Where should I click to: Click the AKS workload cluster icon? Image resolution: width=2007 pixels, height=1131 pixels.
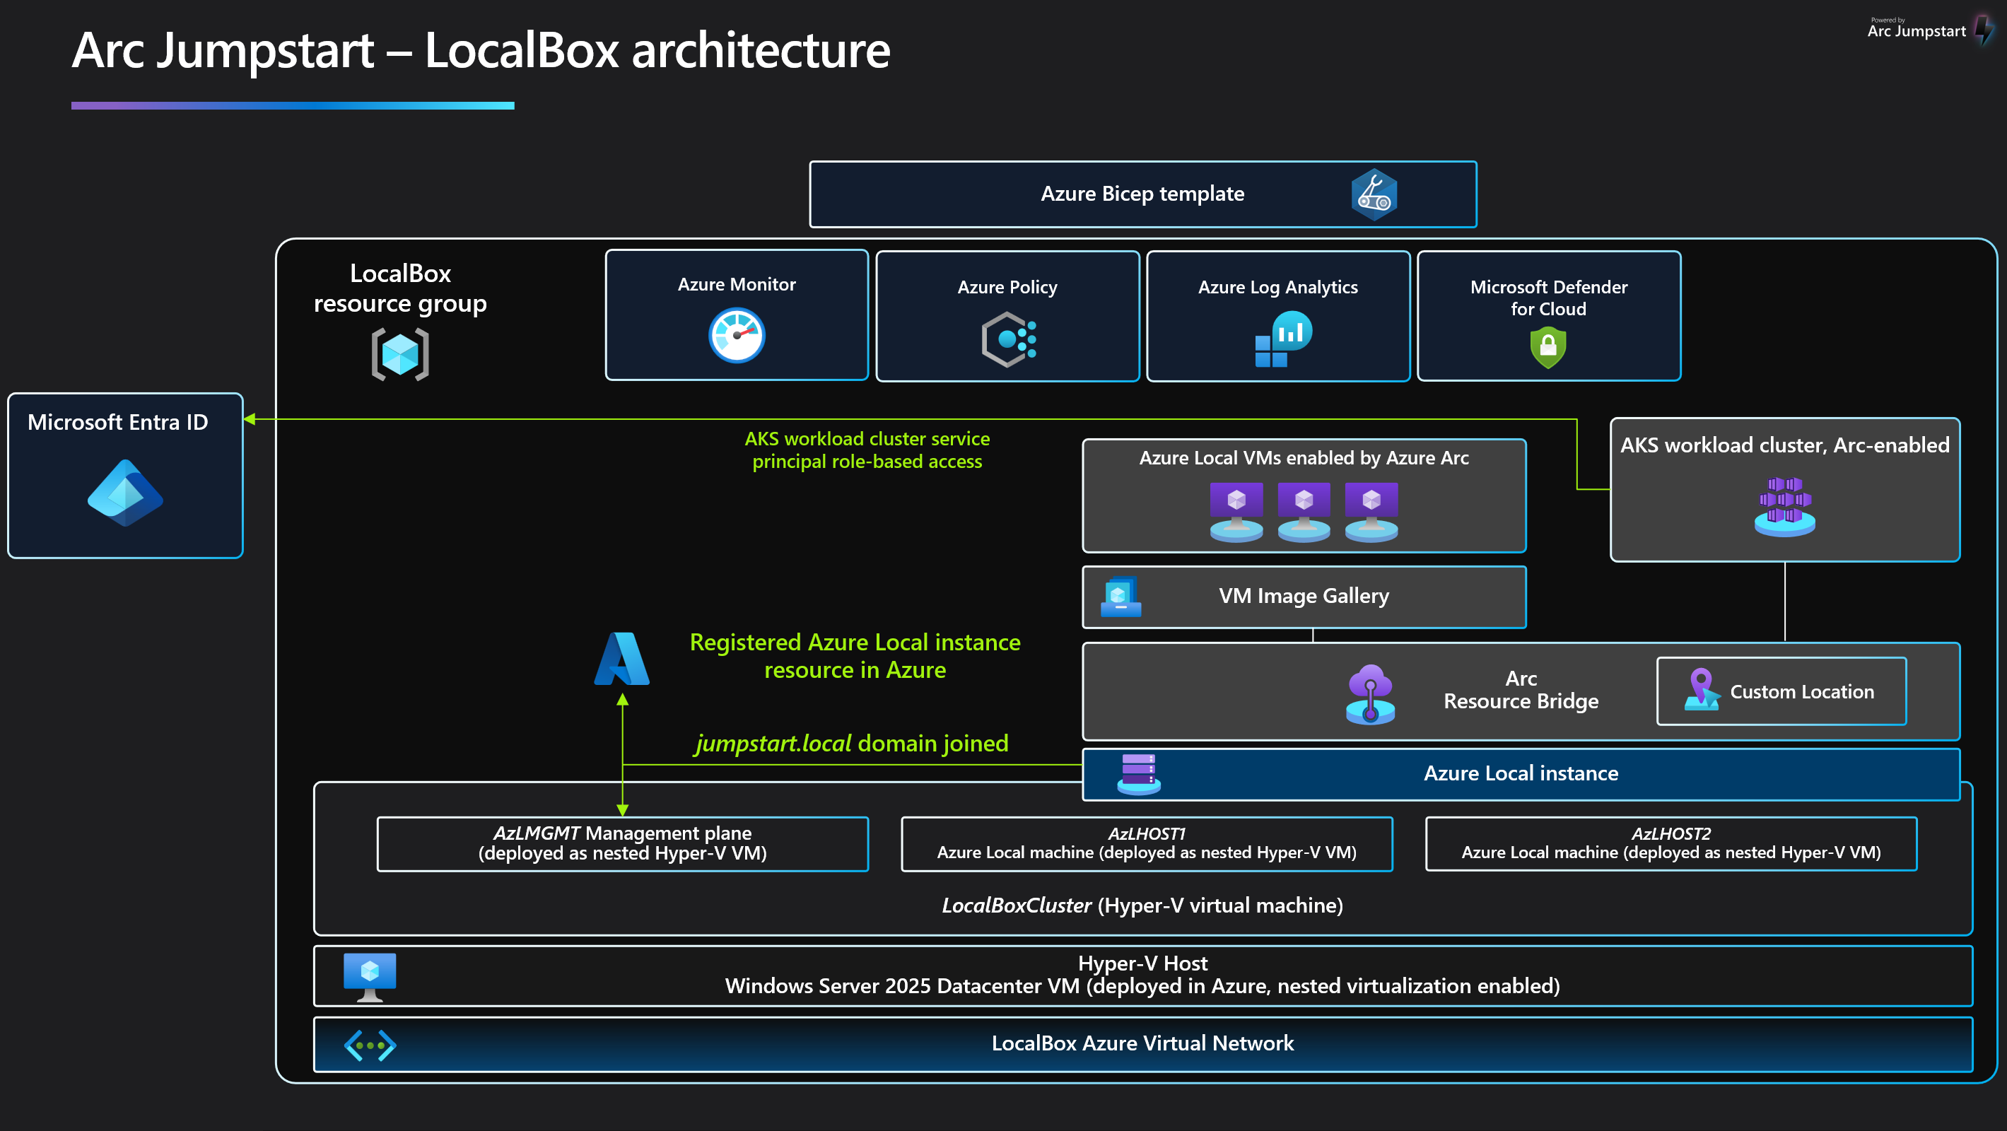1784,506
